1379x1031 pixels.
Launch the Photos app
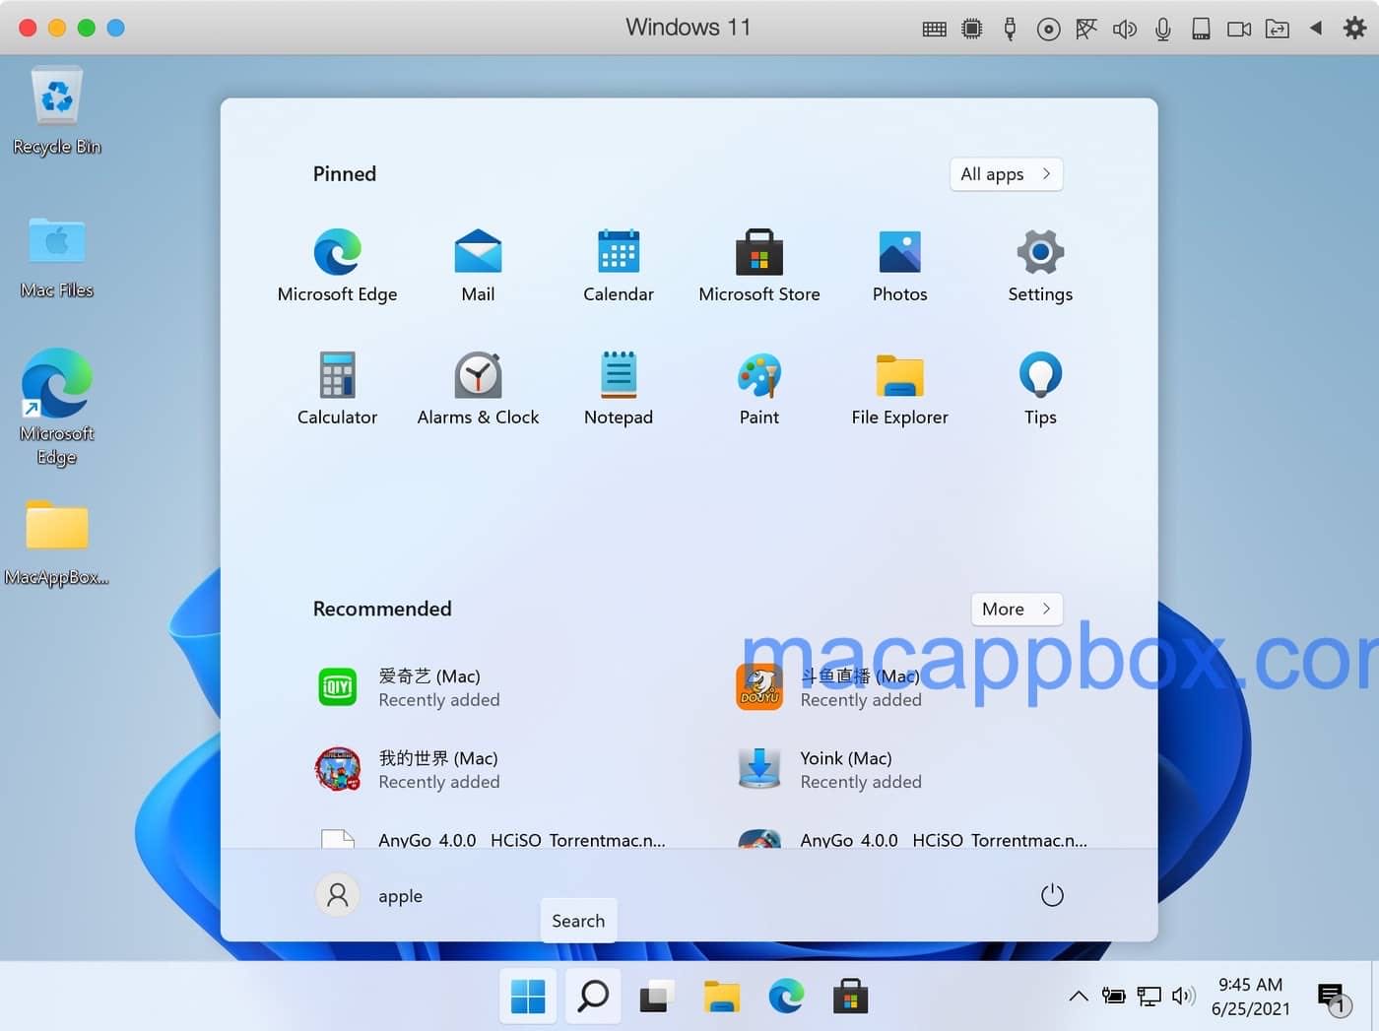pos(900,266)
